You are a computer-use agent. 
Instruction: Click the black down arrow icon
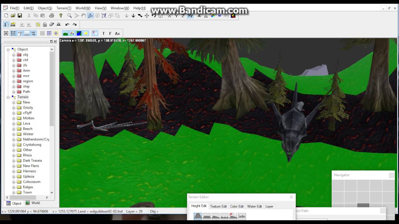[133, 16]
